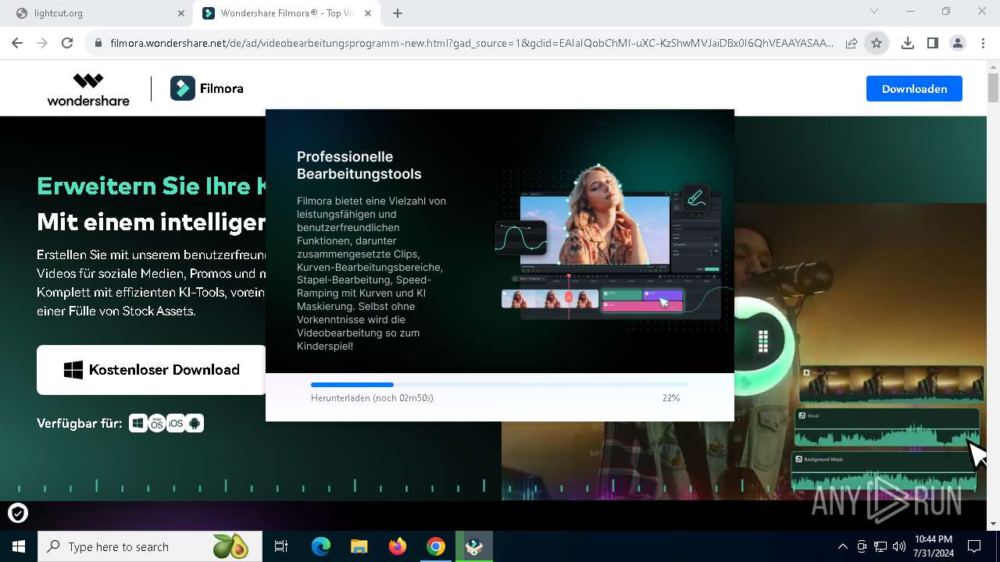This screenshot has width=1000, height=562.
Task: Bookmark this page with star
Action: (x=877, y=44)
